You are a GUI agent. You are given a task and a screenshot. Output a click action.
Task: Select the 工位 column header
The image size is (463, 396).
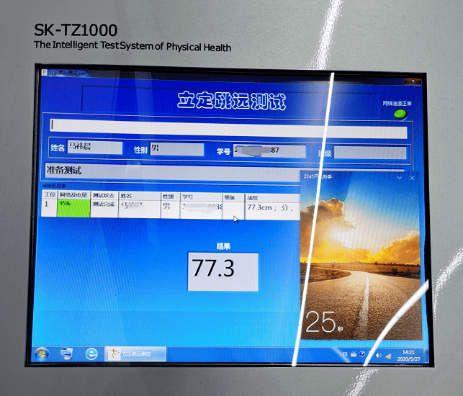click(49, 194)
